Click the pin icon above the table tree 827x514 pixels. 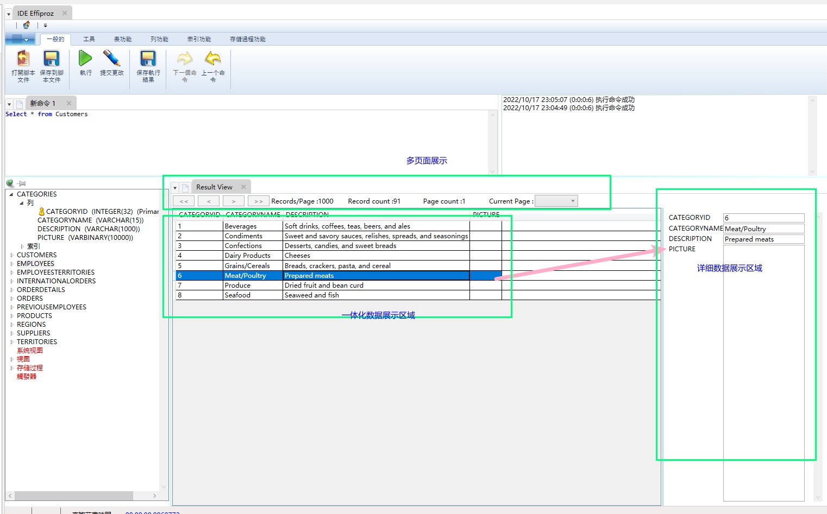coord(21,183)
